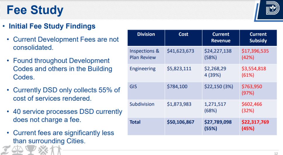Screen dimensions: 283x155
Task: Select the Initial Fee Study Findings heading
Action: point(52,26)
